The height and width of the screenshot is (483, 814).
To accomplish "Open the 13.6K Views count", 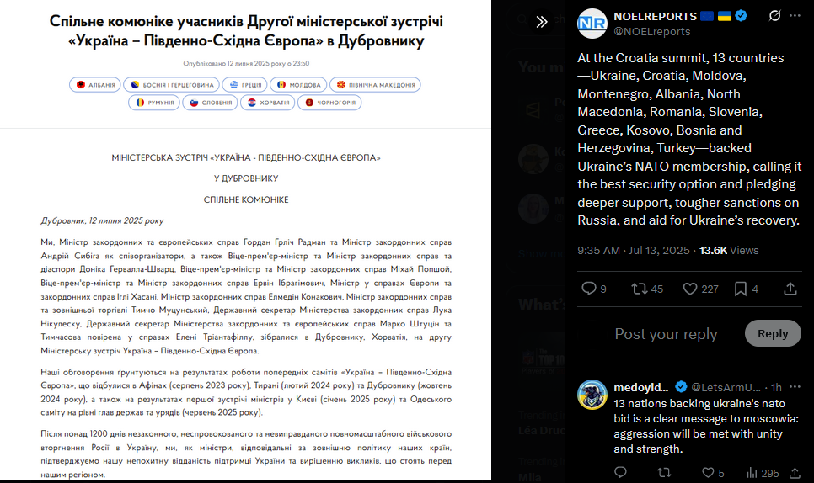I will [x=728, y=250].
